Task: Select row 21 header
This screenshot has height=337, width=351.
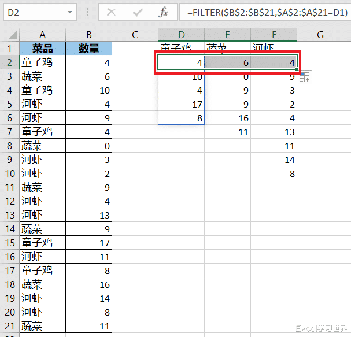Action: (x=9, y=326)
